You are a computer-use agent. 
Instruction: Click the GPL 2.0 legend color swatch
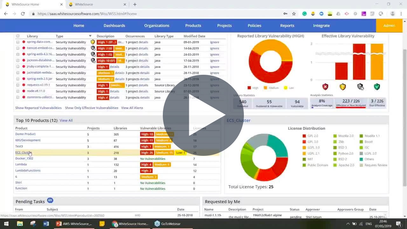[x=304, y=136]
